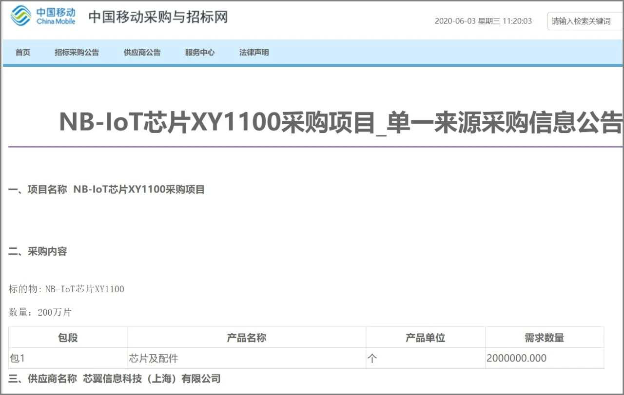Select the 芯片及配件 table cell
624x395 pixels.
click(154, 358)
